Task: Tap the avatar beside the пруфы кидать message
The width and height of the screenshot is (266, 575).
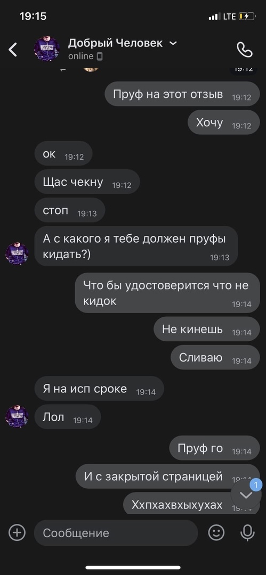Action: (17, 254)
